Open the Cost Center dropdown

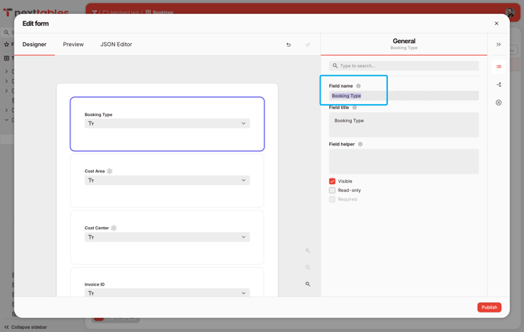coord(167,237)
